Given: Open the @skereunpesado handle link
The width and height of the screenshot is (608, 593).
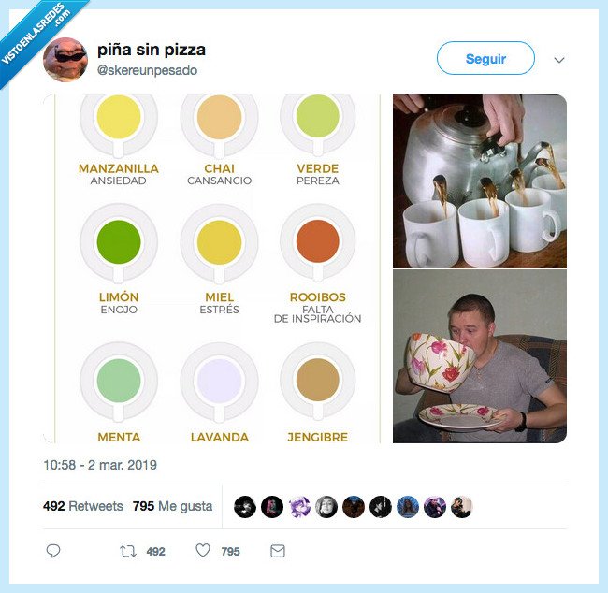Looking at the screenshot, I should 146,71.
